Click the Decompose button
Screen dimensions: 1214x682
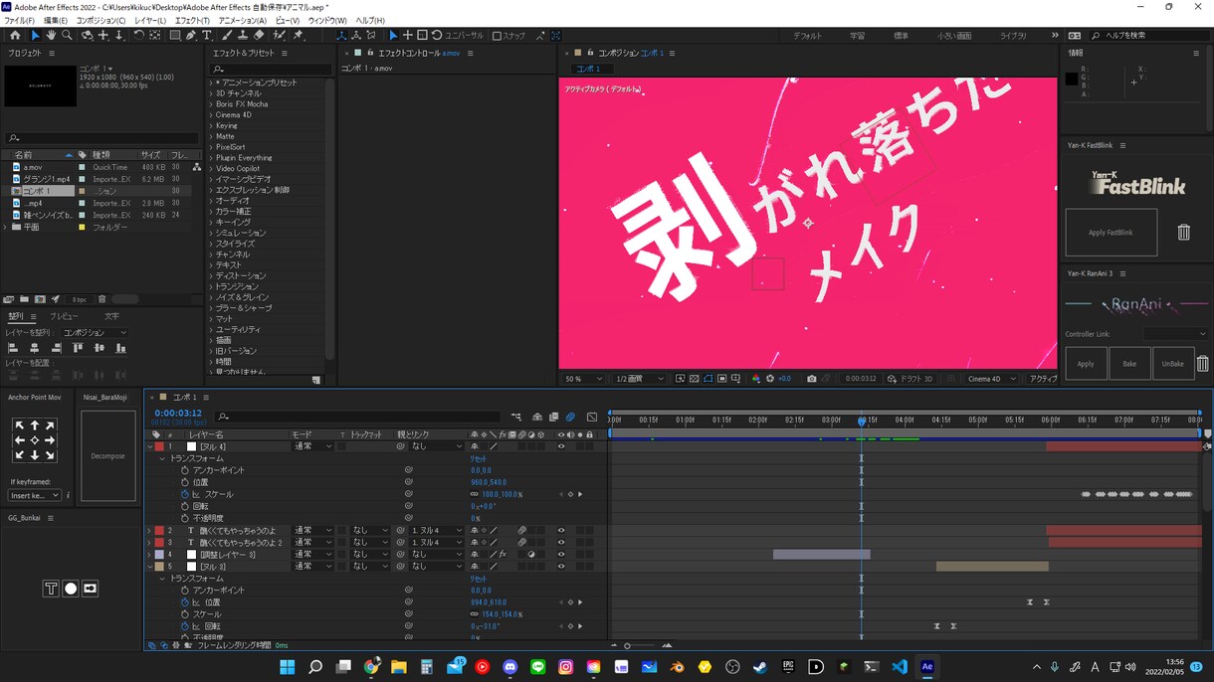[107, 456]
